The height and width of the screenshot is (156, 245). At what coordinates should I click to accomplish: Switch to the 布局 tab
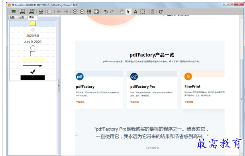pos(12,17)
